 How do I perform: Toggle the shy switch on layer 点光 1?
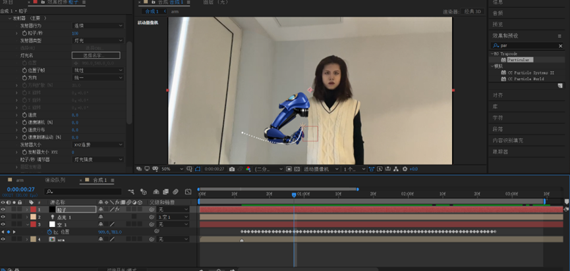coord(101,217)
